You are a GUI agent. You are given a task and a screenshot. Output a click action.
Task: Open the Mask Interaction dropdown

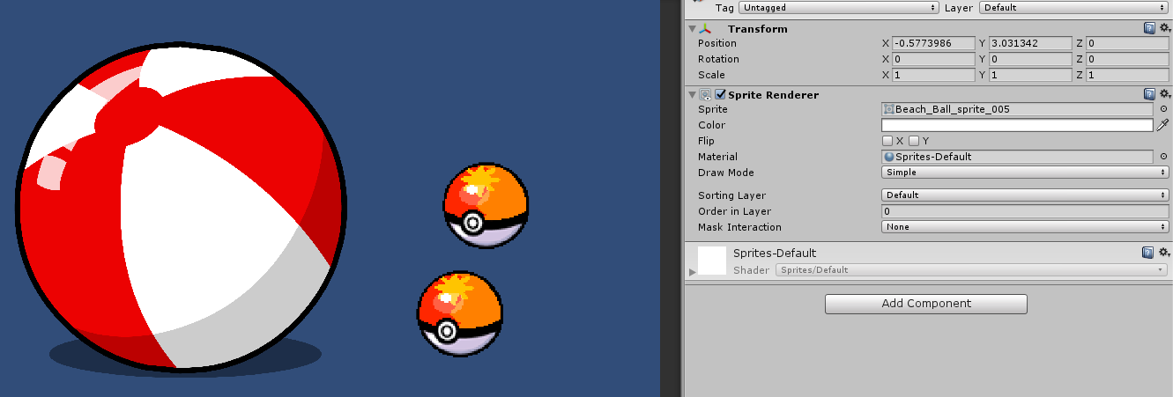tap(1026, 227)
